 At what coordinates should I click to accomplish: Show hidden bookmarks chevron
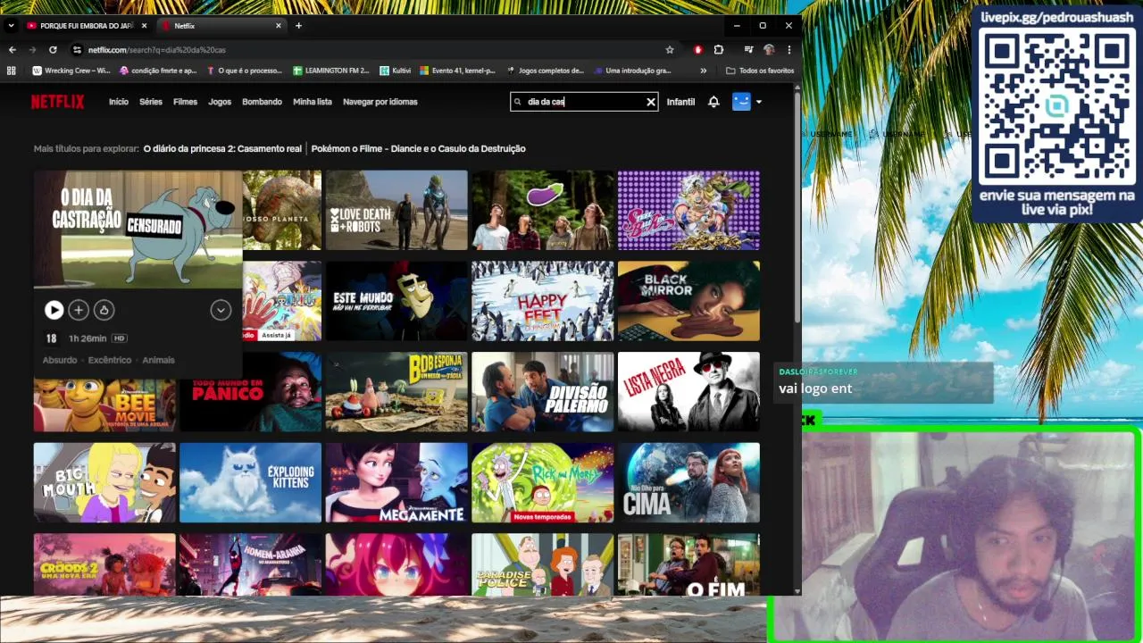(704, 71)
